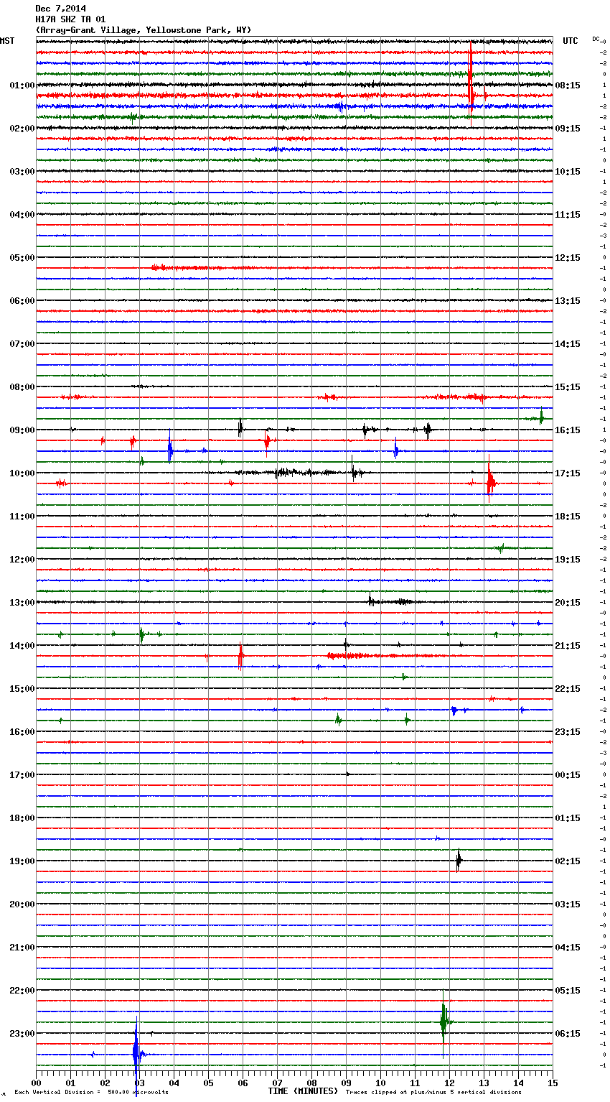
Task: Click the 'MST' time zone label
Action: 7,41
